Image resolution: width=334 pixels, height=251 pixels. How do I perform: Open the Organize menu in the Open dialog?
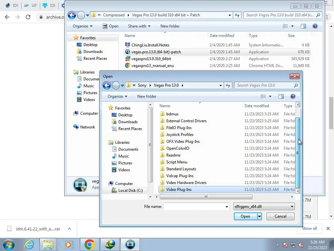point(117,96)
